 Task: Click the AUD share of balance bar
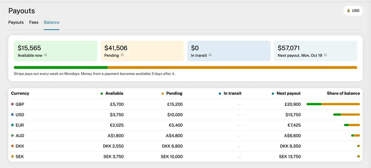coord(356,136)
